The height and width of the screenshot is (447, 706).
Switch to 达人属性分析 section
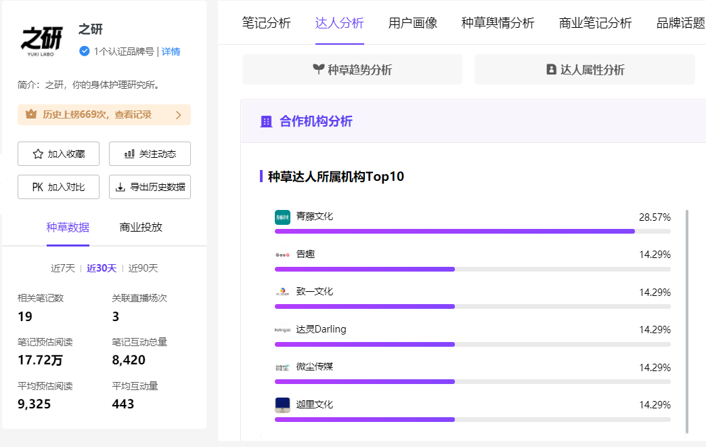click(585, 70)
